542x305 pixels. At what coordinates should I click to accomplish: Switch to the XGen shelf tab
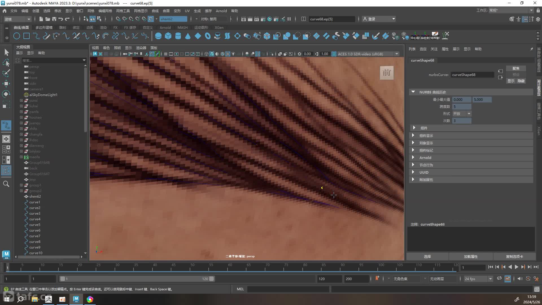pos(219,27)
